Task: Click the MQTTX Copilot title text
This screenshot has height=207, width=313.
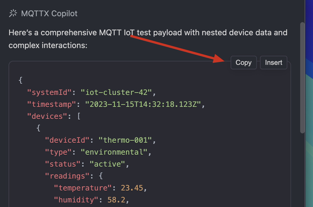Action: [49, 13]
